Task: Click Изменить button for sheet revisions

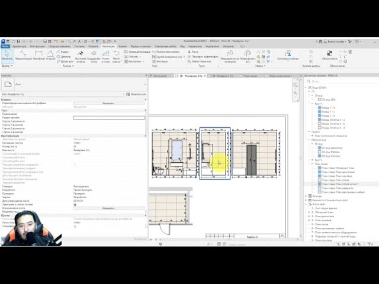Action: 109,208
